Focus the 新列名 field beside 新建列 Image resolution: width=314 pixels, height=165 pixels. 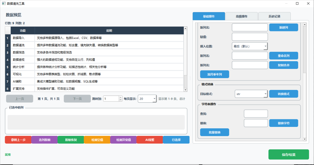click(x=250, y=27)
